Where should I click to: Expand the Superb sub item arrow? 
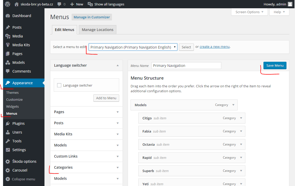tap(241, 171)
